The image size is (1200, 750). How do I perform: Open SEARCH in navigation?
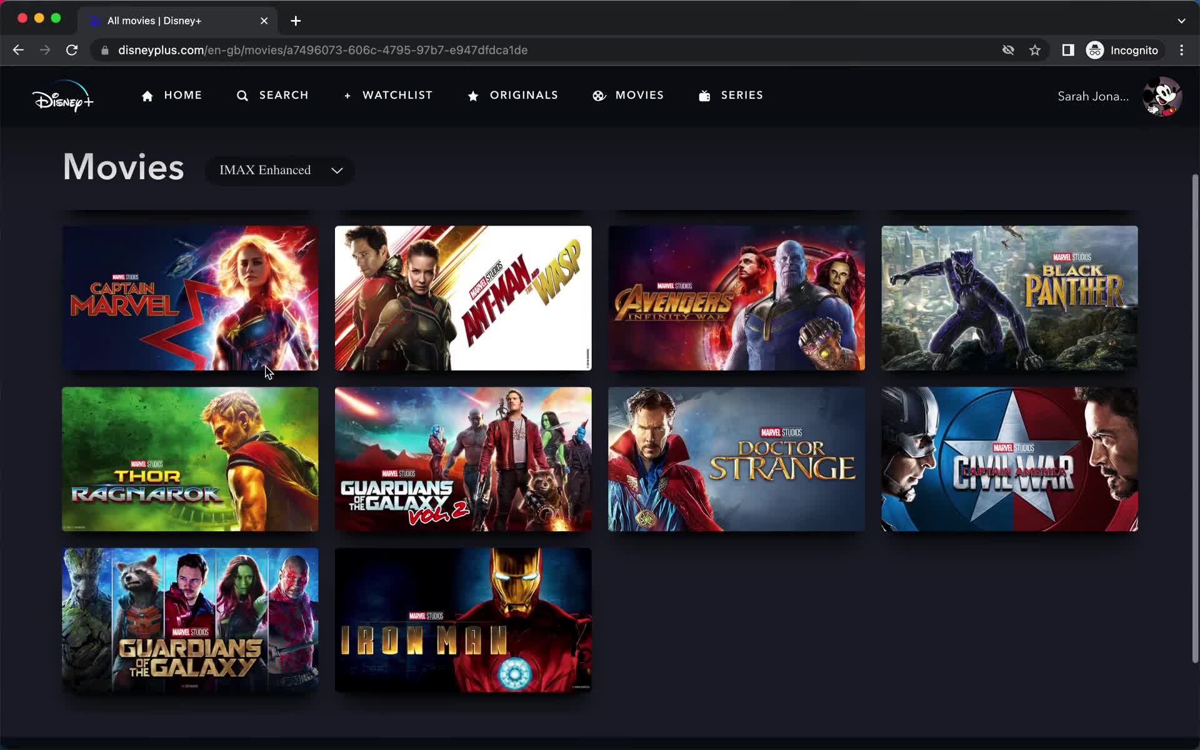(284, 95)
